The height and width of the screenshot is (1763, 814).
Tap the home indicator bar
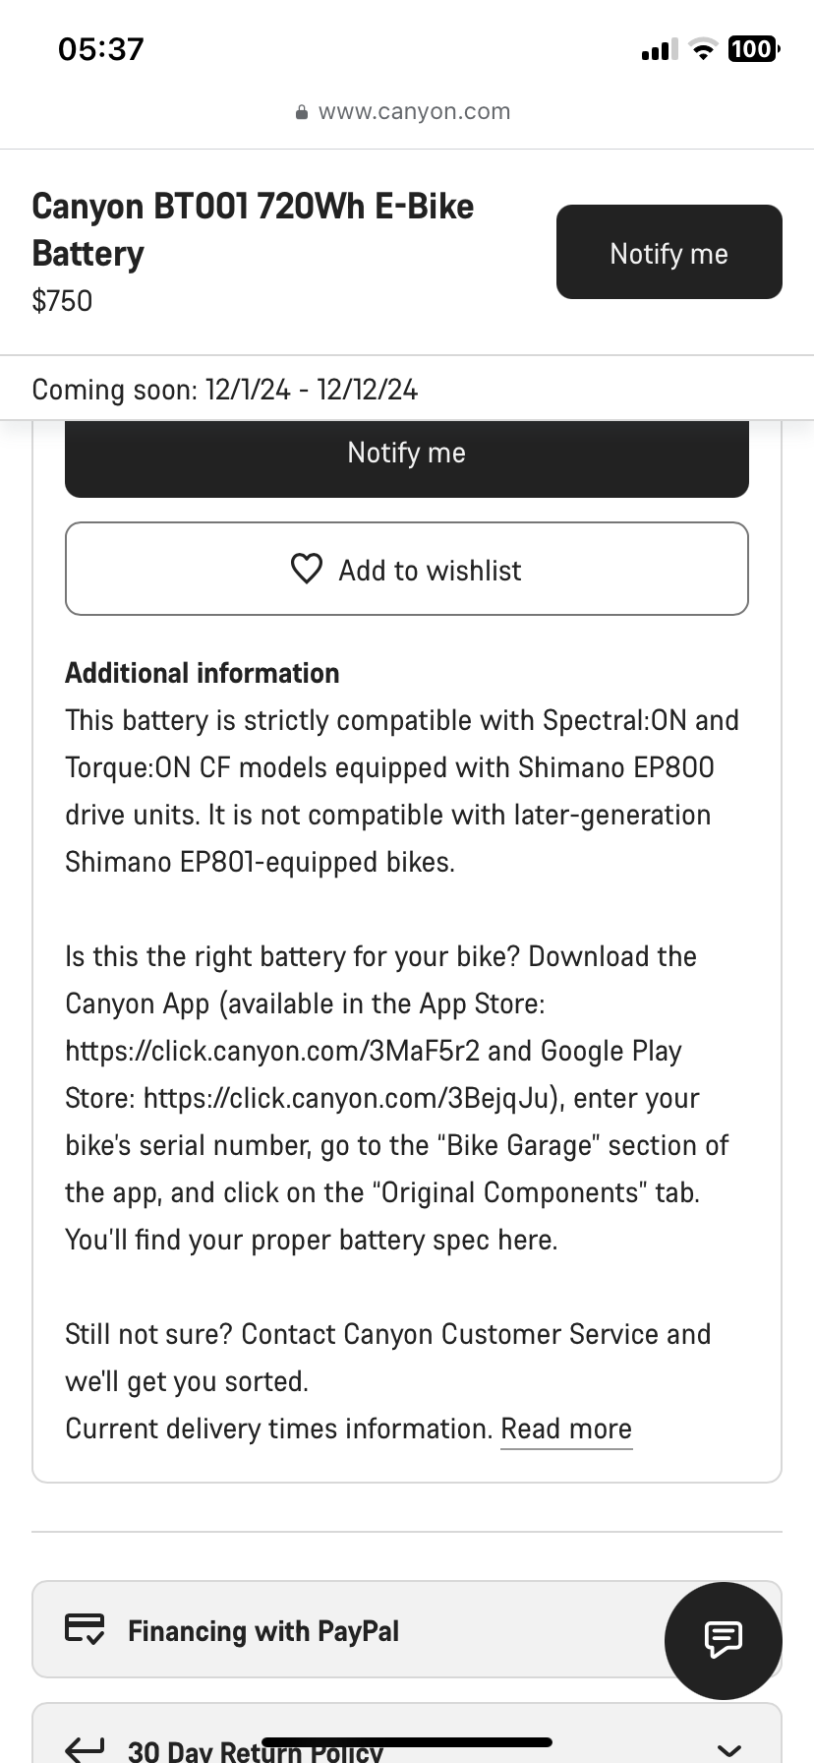(407, 1742)
